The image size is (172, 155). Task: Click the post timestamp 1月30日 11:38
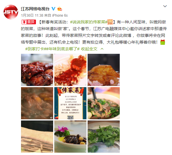[32, 15]
